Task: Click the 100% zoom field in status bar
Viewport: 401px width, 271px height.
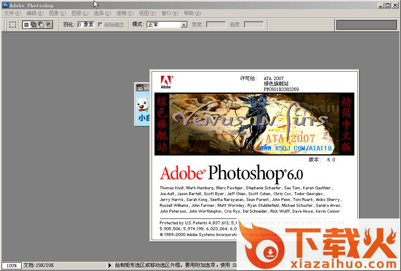Action: [12, 266]
